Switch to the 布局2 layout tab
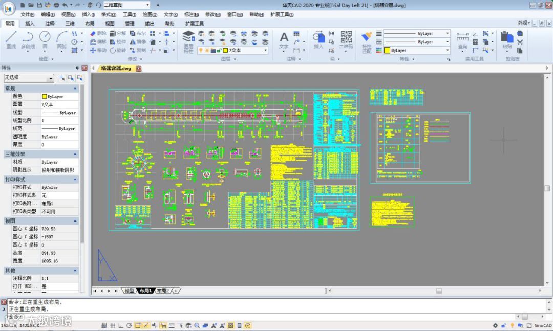The height and width of the screenshot is (331, 553). (163, 291)
